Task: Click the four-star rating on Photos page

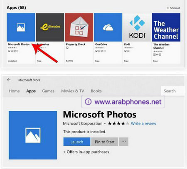Action: (118, 123)
